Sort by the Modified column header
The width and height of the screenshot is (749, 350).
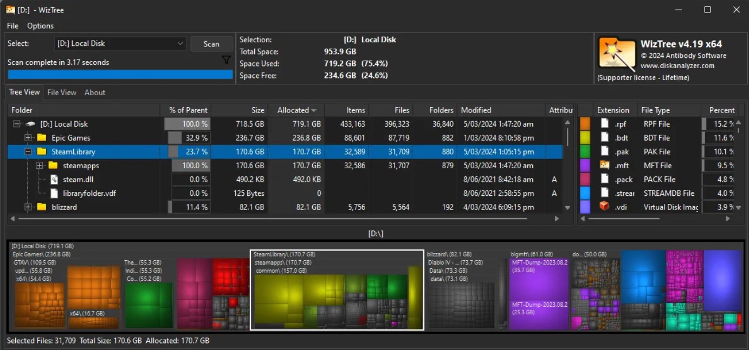501,110
